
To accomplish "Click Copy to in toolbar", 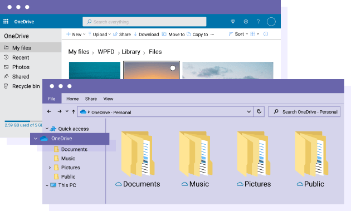I will click(197, 34).
